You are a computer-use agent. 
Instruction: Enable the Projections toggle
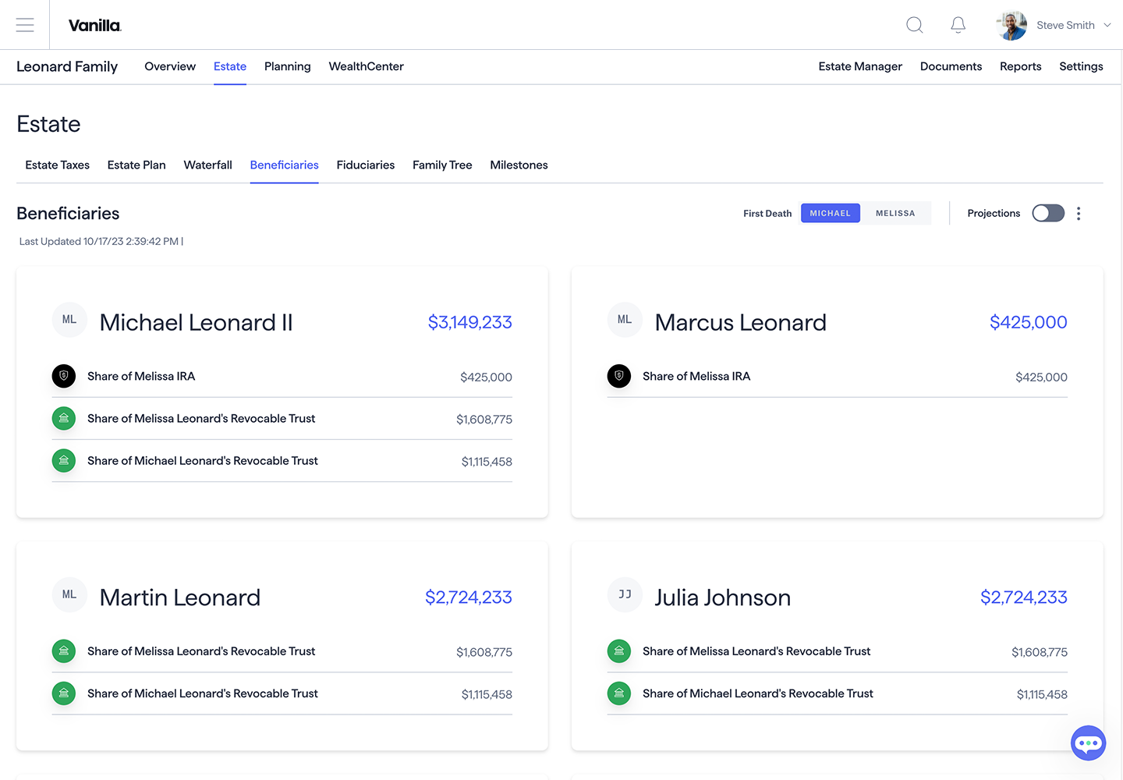click(1047, 214)
